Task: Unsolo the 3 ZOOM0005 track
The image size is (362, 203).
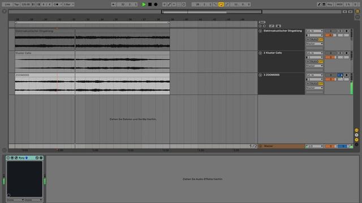Action: click(x=341, y=75)
